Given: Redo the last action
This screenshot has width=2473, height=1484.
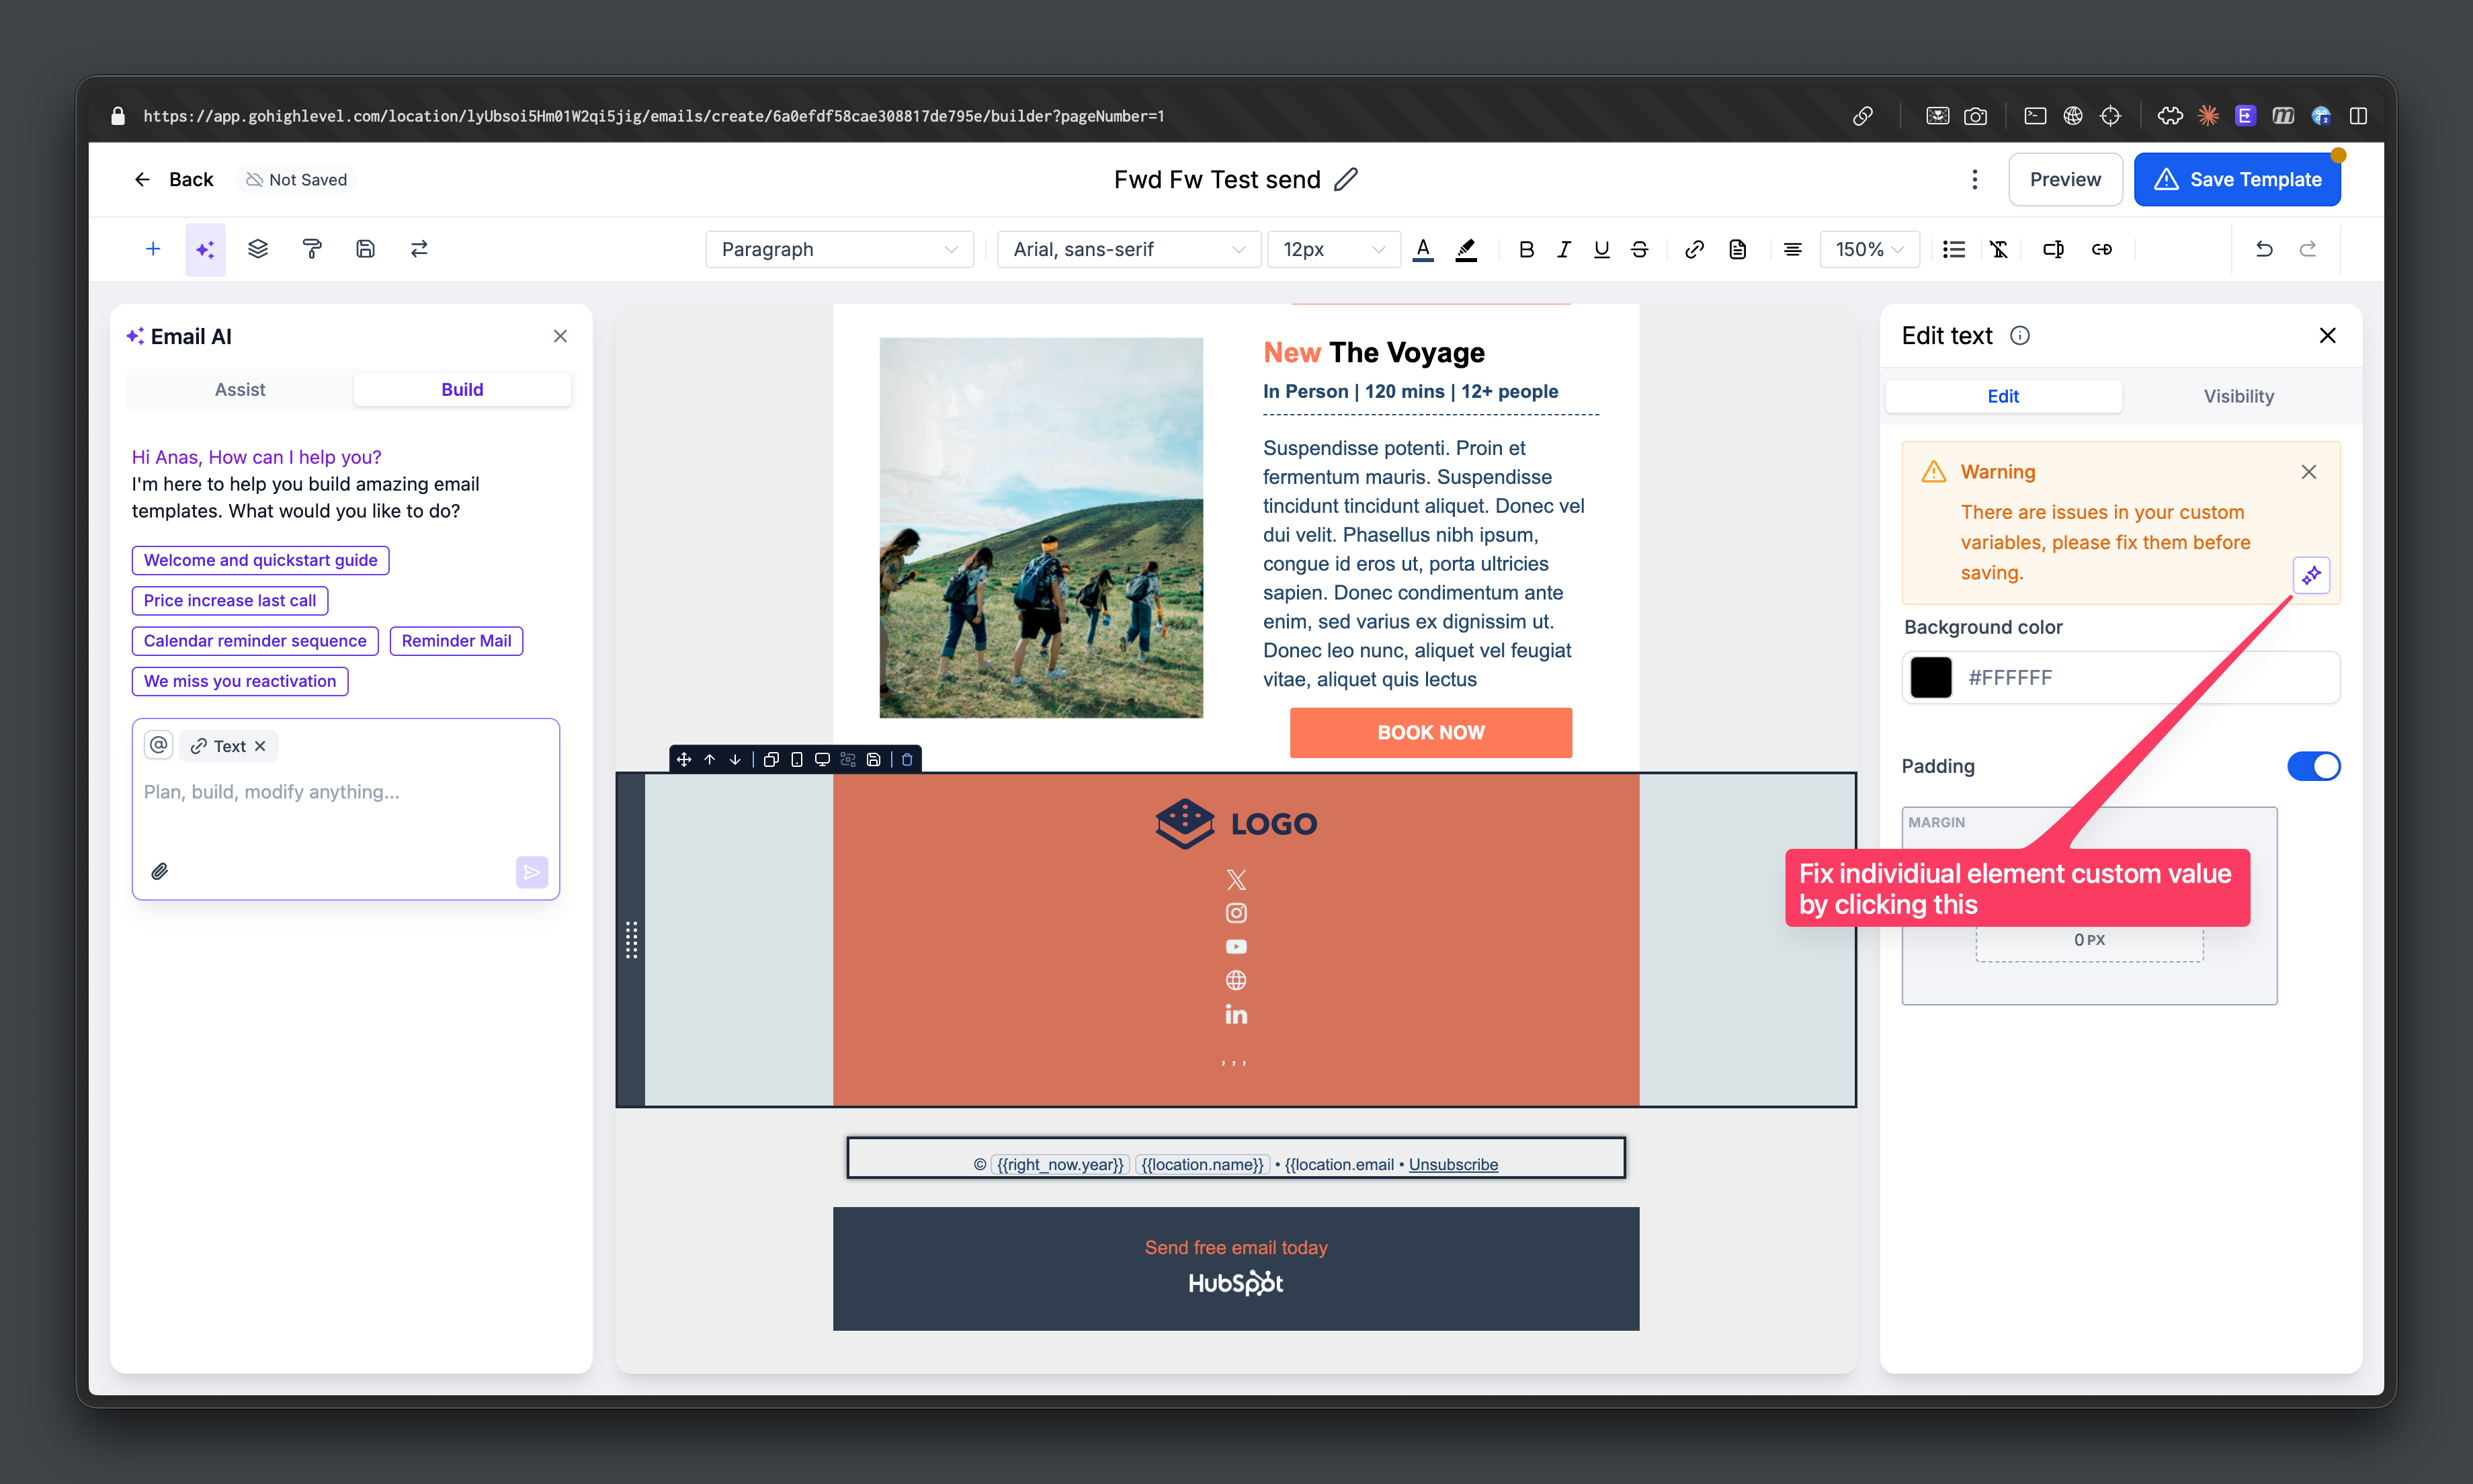Looking at the screenshot, I should coord(2307,249).
